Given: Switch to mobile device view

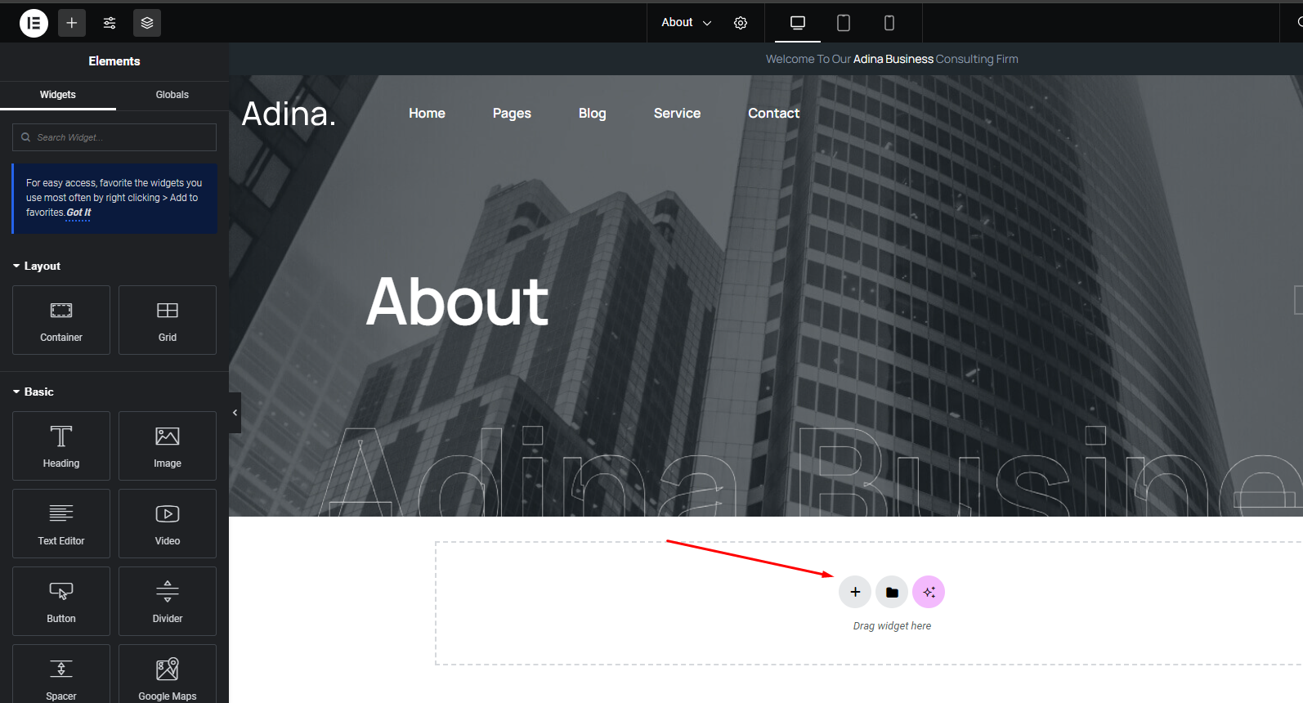Looking at the screenshot, I should tap(889, 23).
